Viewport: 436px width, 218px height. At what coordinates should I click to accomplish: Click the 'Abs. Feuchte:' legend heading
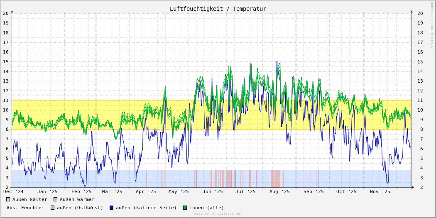point(25,208)
